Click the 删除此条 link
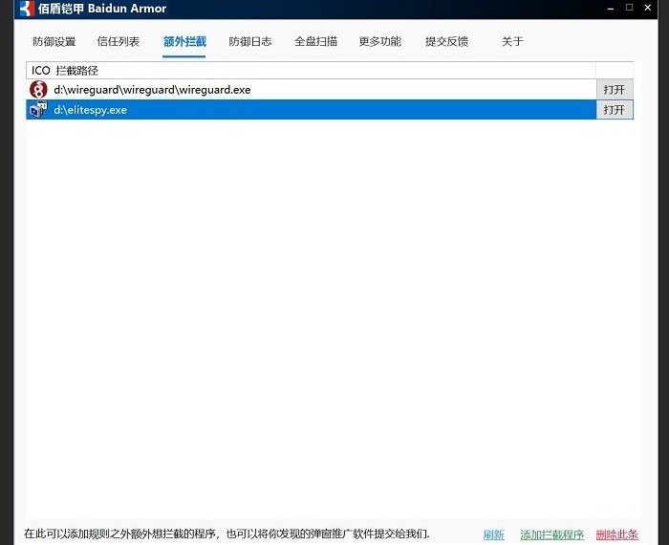669x545 pixels. tap(616, 534)
